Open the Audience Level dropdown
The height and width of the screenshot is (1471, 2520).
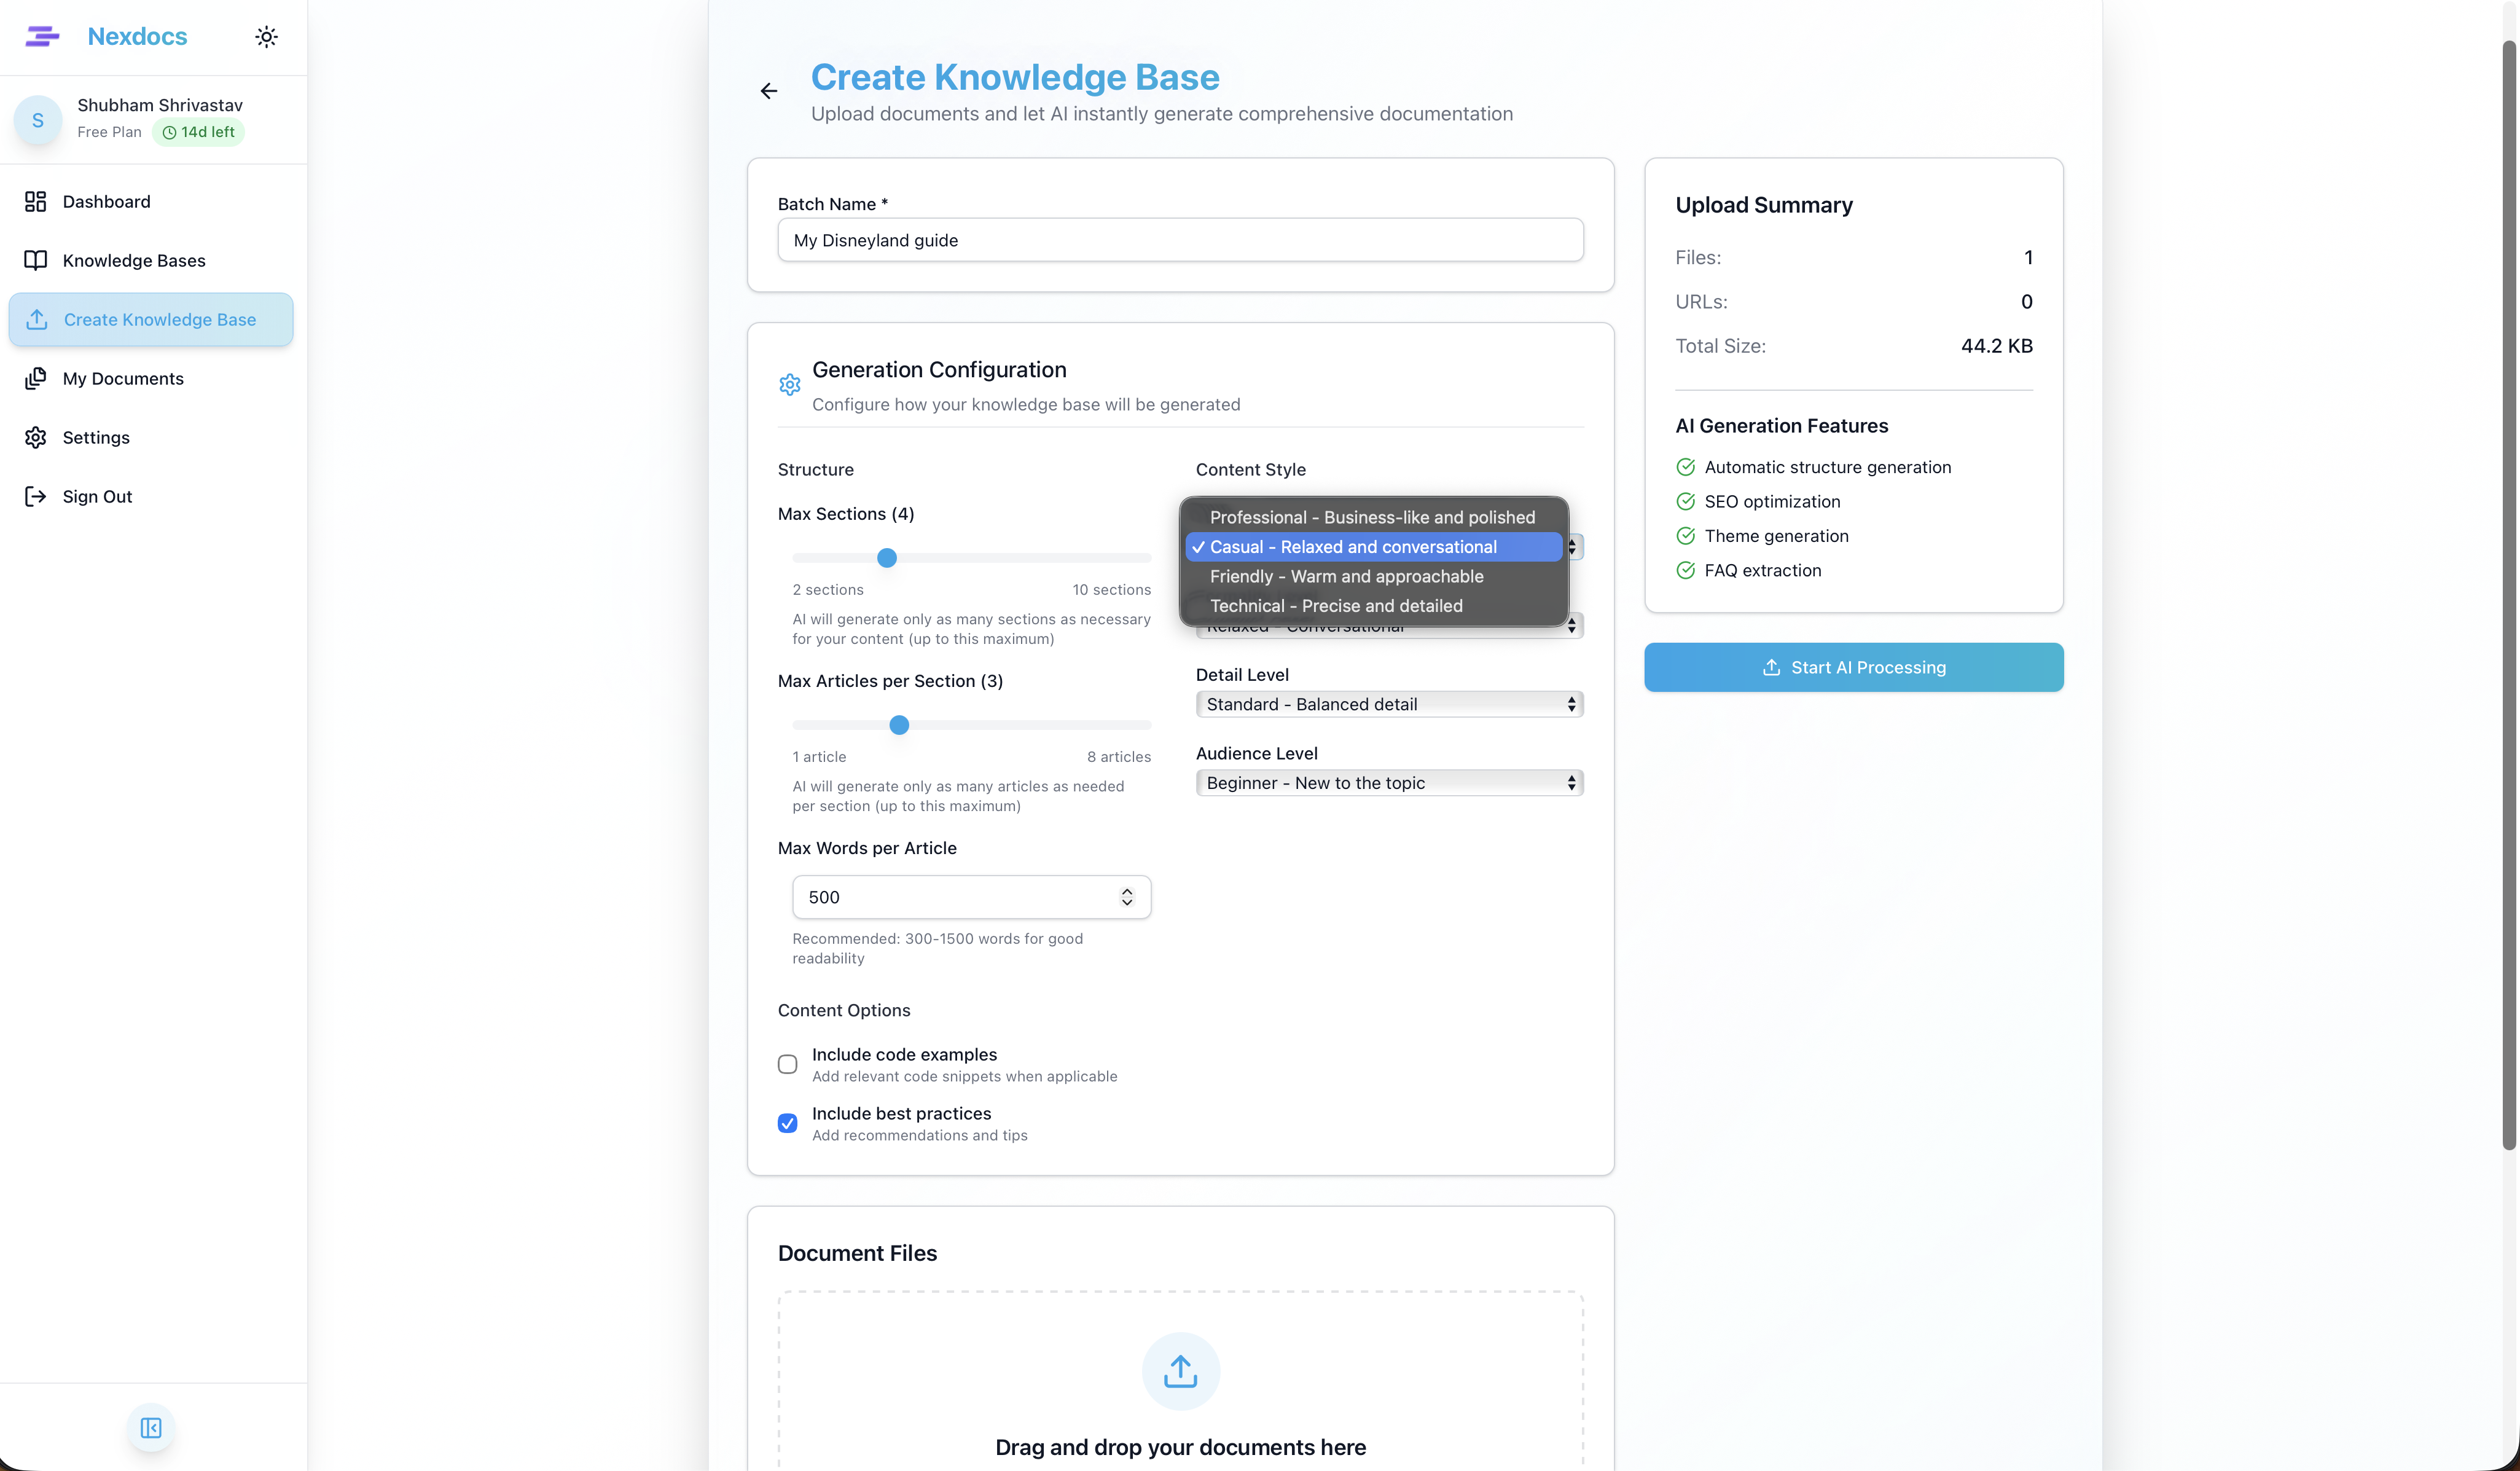click(x=1388, y=782)
